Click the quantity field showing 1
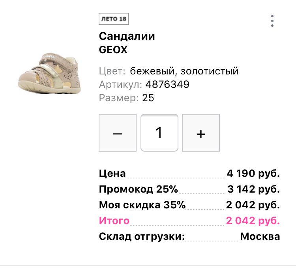The height and width of the screenshot is (269, 296). [159, 133]
